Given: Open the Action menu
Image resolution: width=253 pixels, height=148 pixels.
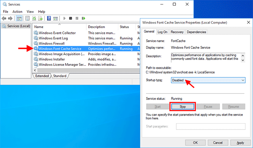Looking at the screenshot, I should tap(17, 11).
